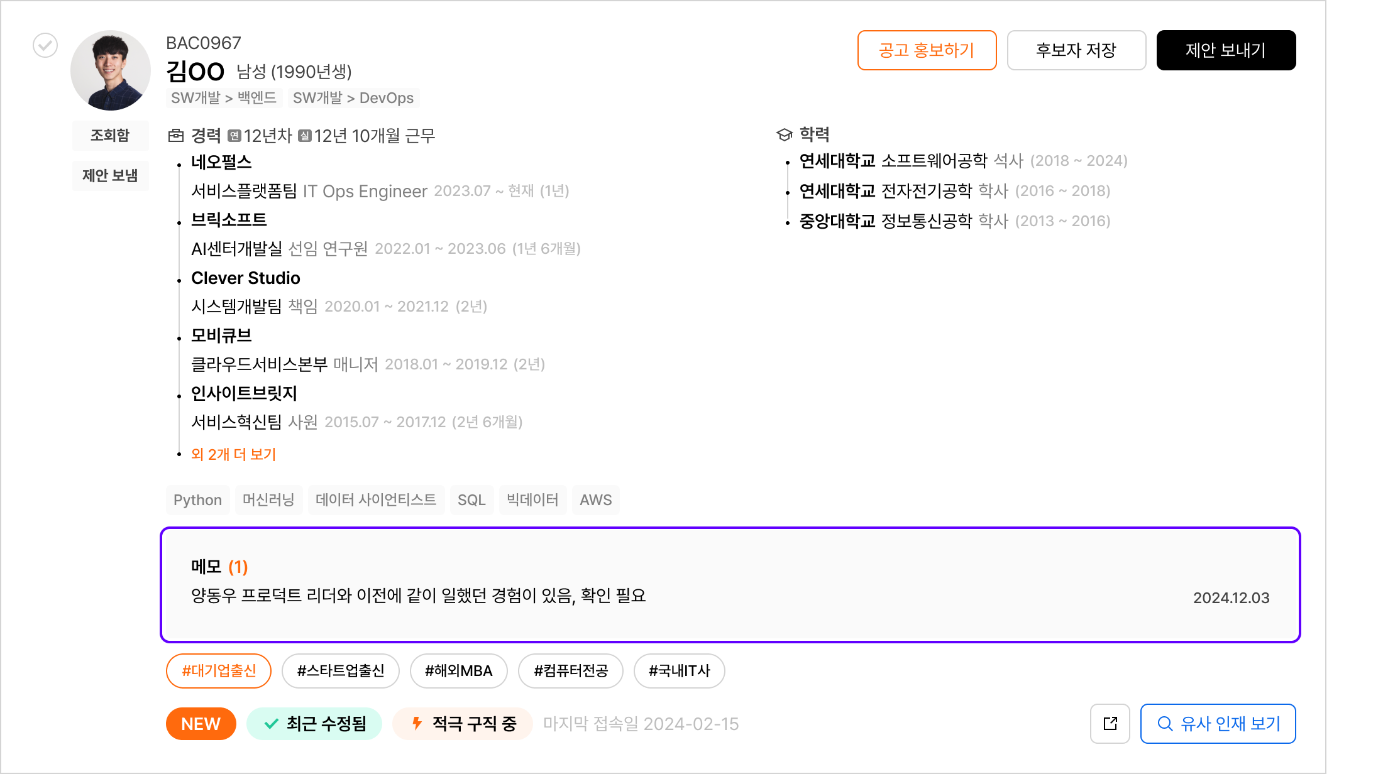
Task: Click the magnifier icon in 유사 인재 보기
Action: (1165, 724)
